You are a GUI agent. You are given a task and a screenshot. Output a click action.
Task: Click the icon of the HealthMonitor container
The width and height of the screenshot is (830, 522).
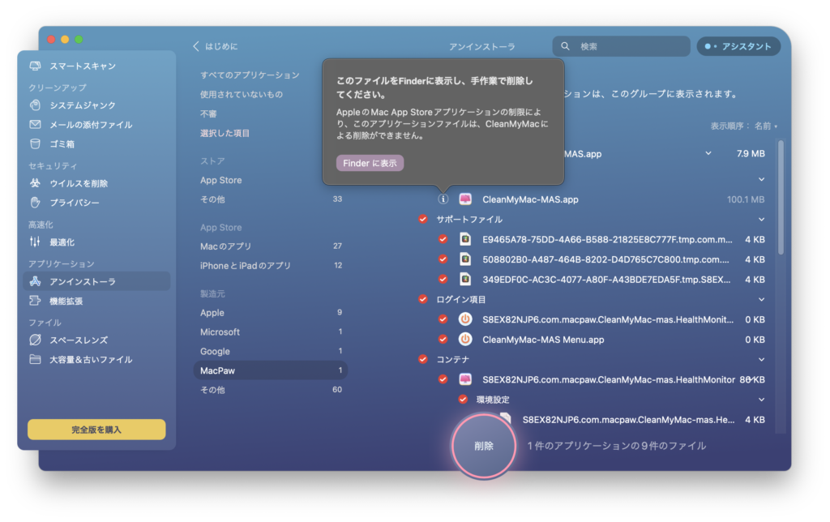(465, 379)
